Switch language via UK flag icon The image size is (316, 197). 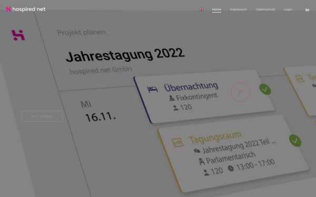click(x=201, y=9)
